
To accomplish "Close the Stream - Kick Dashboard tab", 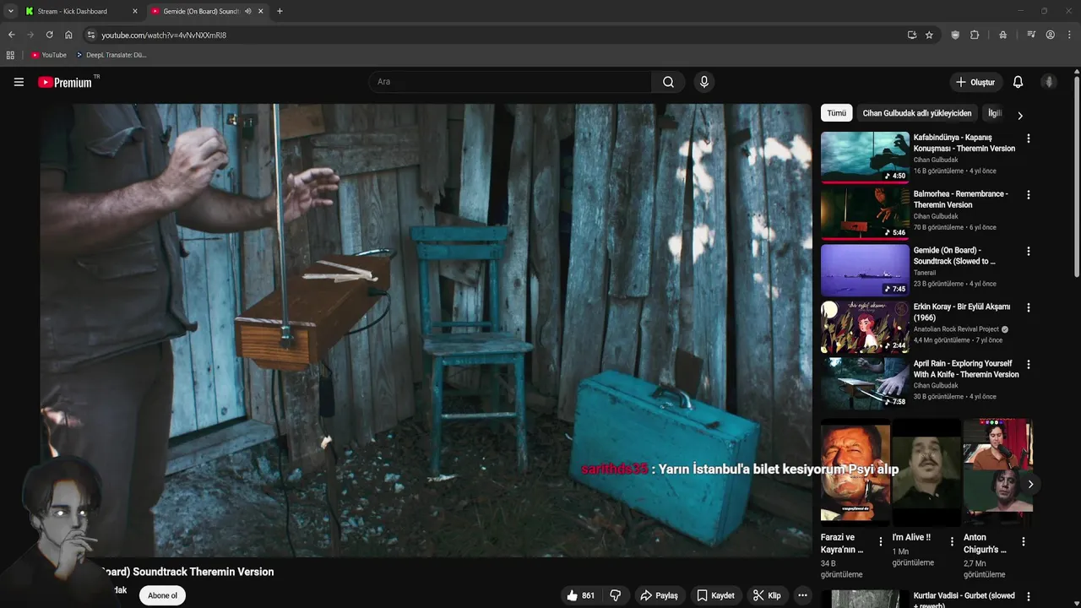I will [134, 11].
